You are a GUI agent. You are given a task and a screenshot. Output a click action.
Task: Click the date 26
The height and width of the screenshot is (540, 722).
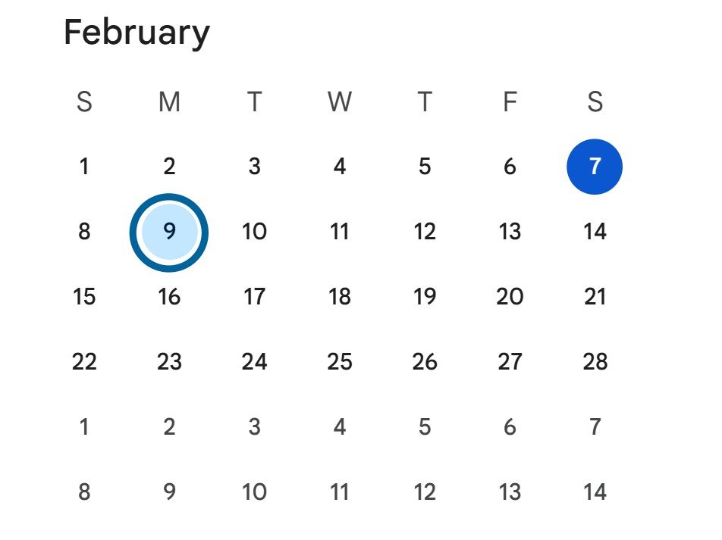[424, 362]
